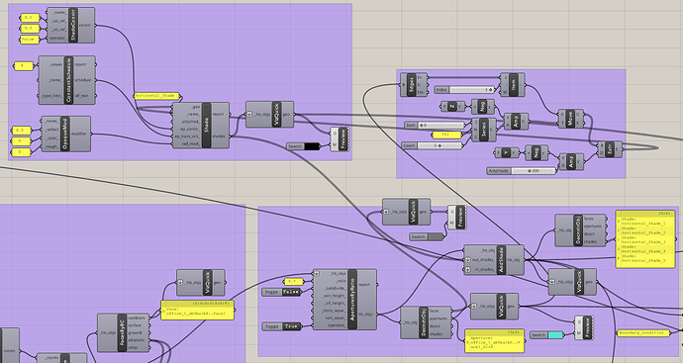This screenshot has height=363, width=683.
Task: Open the black color Swatch
Action: coord(304,146)
